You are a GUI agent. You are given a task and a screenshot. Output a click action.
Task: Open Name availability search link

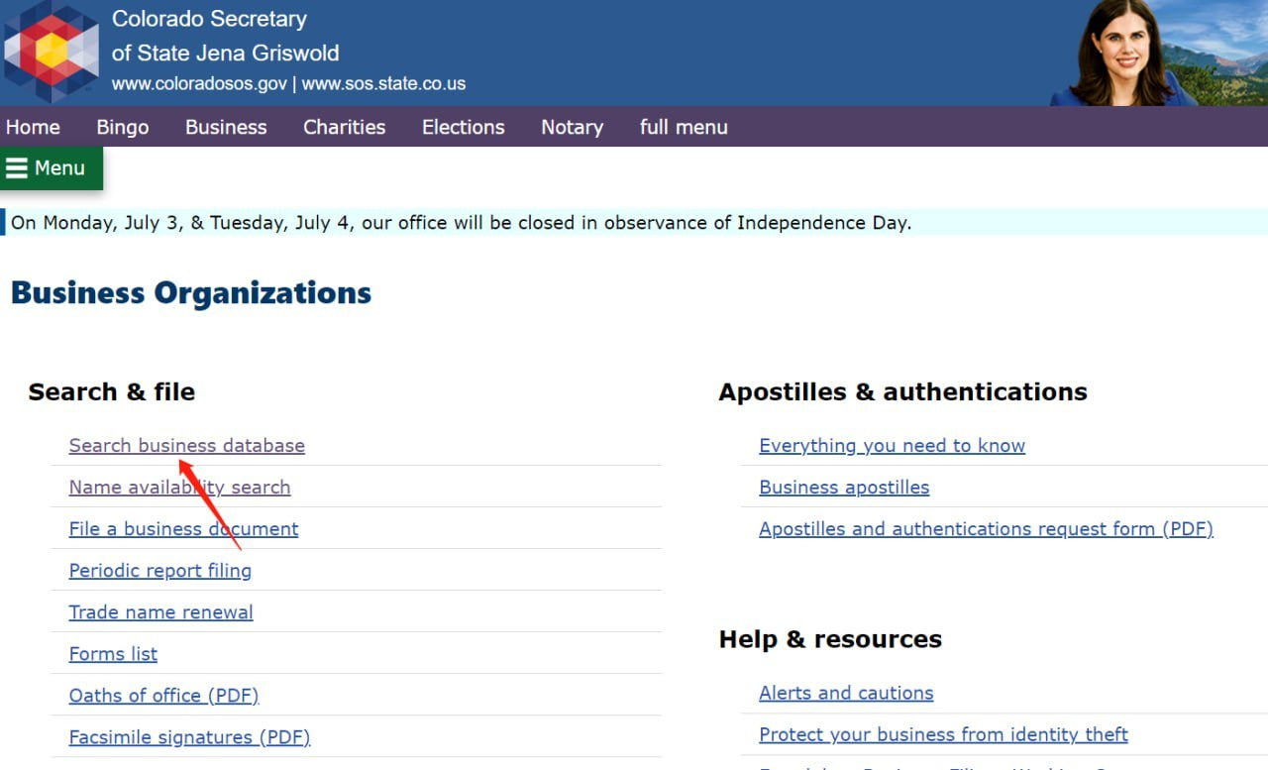(179, 487)
